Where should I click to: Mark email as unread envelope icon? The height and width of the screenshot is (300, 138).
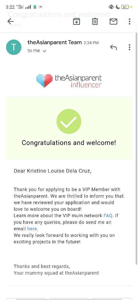click(x=113, y=22)
